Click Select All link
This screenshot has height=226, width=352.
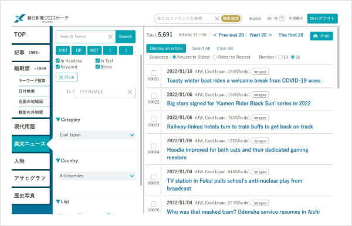coord(201,49)
